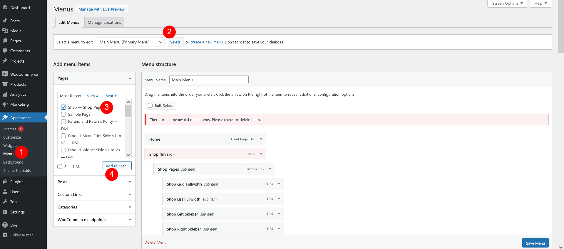
Task: Click Manage with Live Preview button
Action: pos(101,9)
